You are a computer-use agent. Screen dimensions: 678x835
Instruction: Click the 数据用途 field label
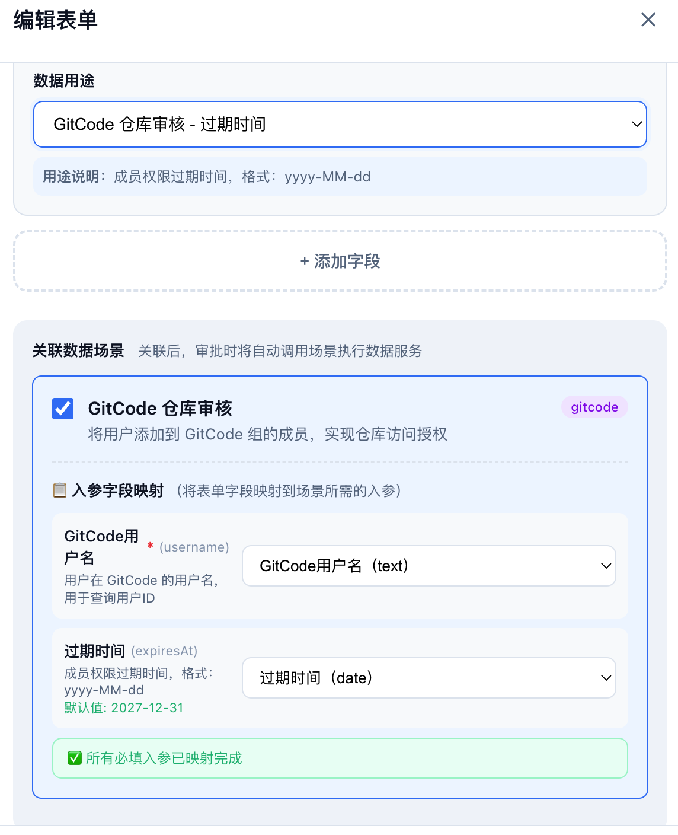click(x=64, y=81)
